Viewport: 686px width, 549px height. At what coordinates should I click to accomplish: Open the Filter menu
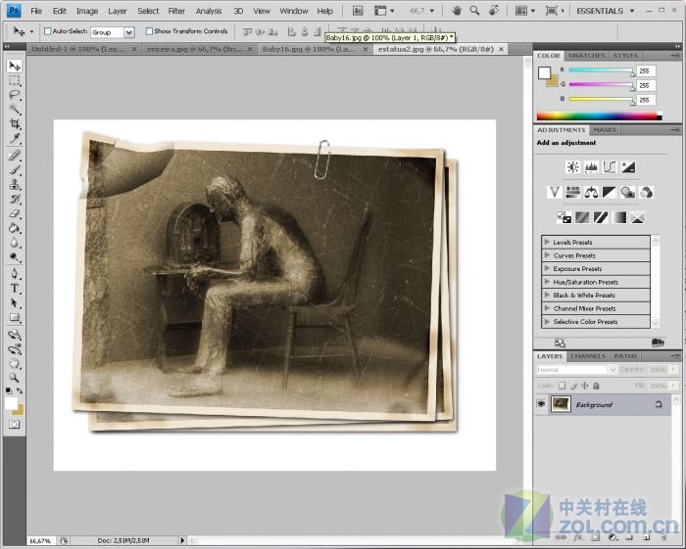pos(175,11)
